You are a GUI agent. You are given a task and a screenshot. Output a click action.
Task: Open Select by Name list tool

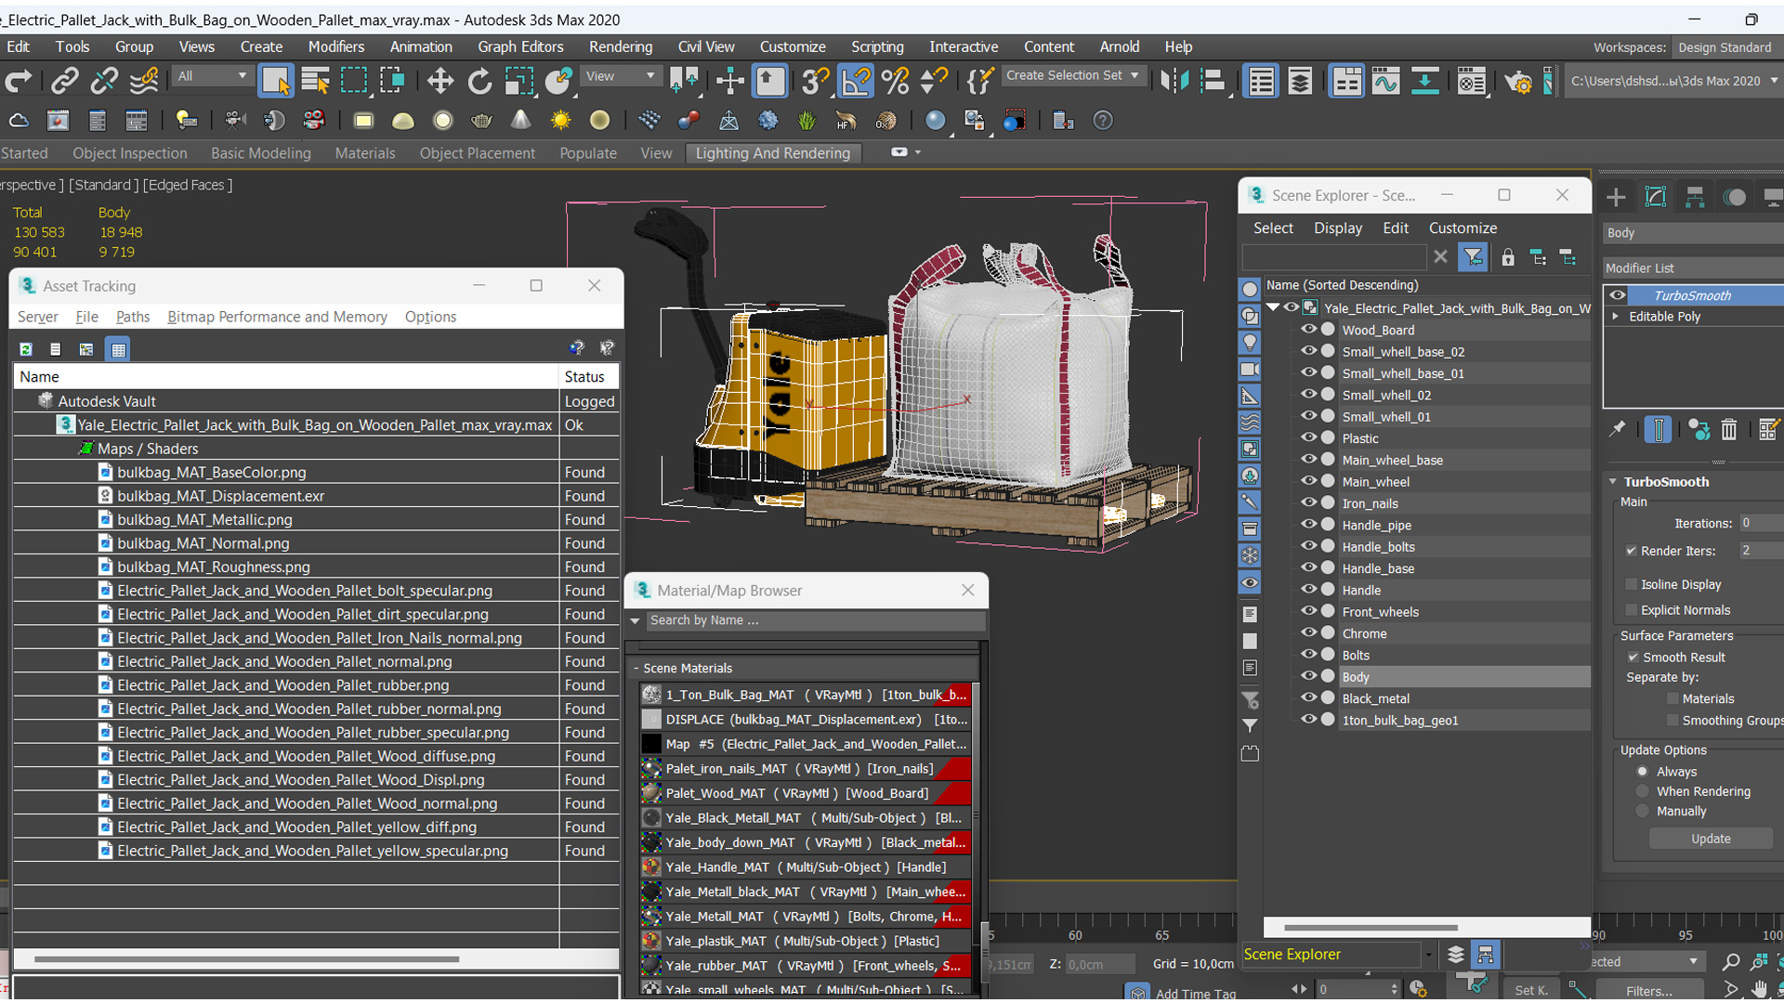316,82
